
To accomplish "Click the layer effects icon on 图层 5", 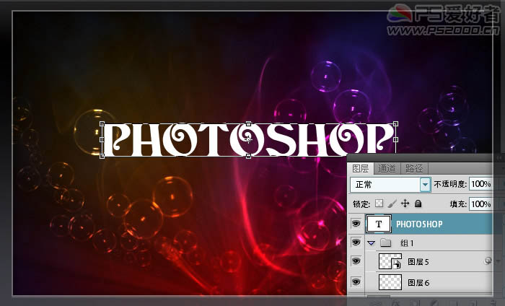I will (488, 262).
